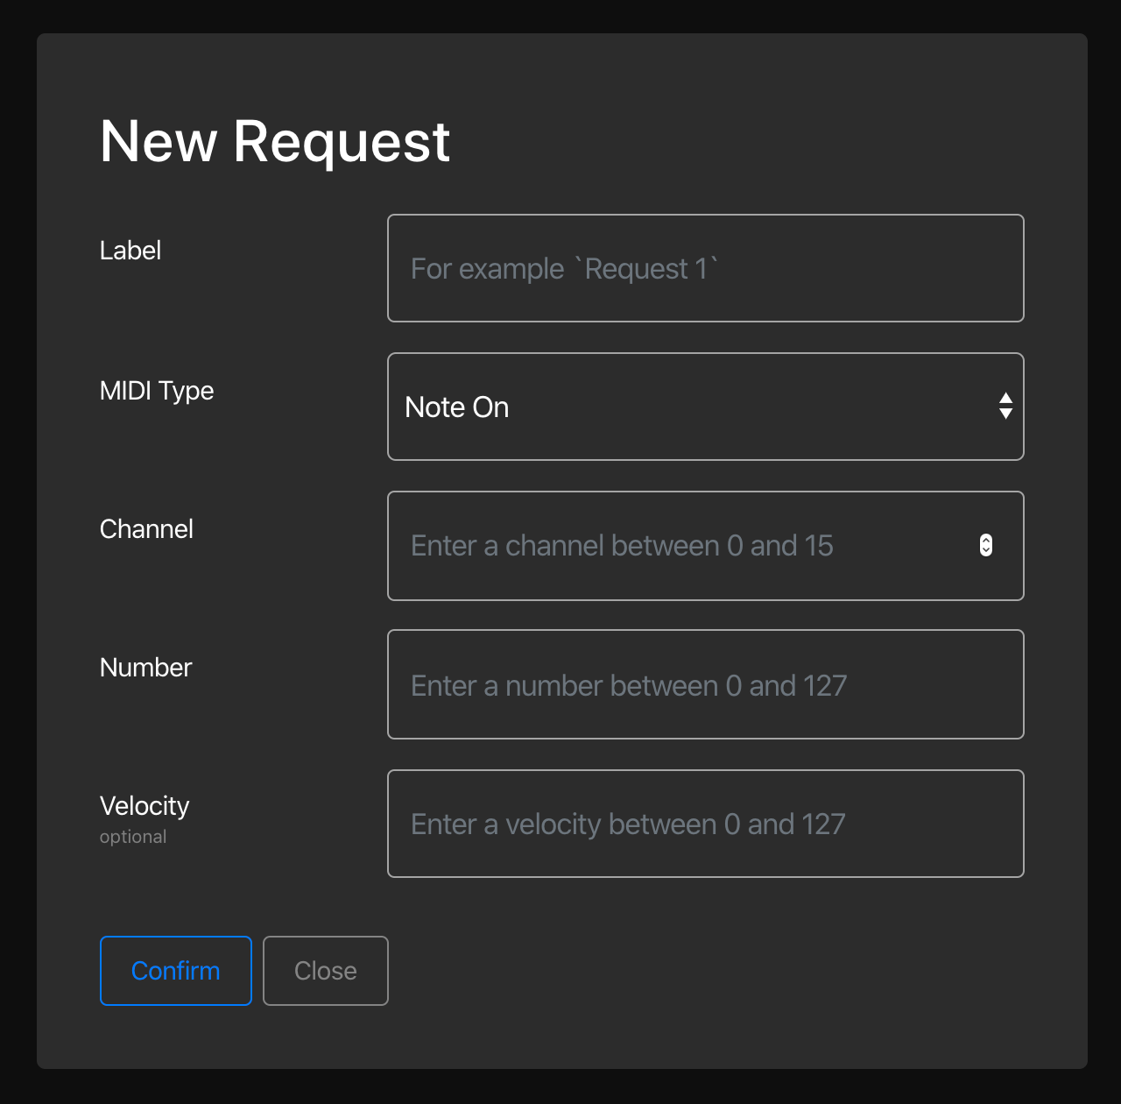Click the "Number" field label
The height and width of the screenshot is (1104, 1121).
click(x=145, y=668)
